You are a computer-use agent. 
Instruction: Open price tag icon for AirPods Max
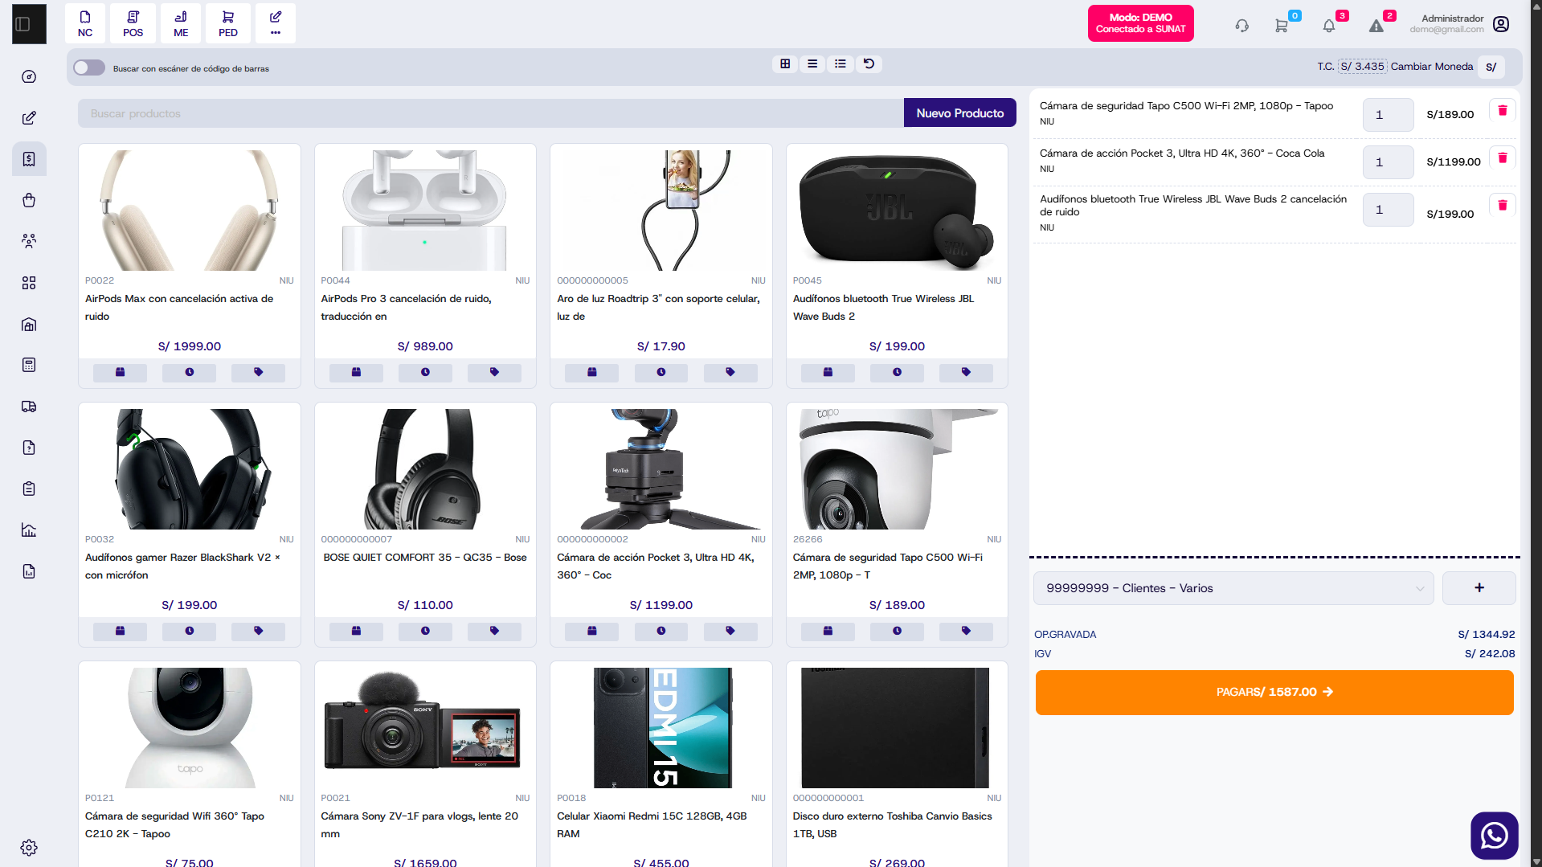[x=259, y=372]
